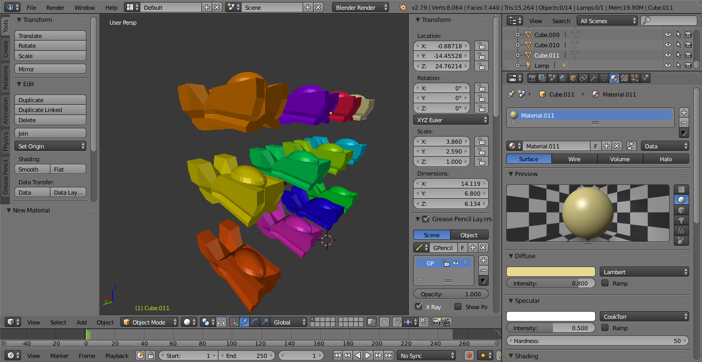Click the diffuse color swatch
The width and height of the screenshot is (702, 362).
click(550, 272)
